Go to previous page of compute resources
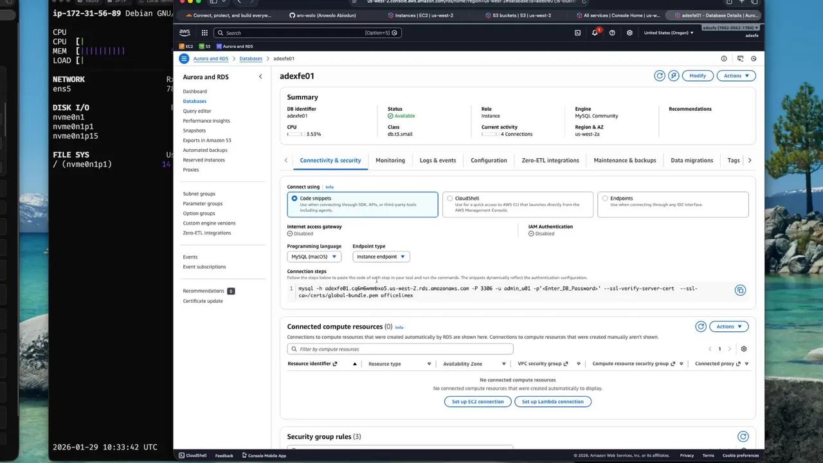The width and height of the screenshot is (823, 463). point(710,349)
